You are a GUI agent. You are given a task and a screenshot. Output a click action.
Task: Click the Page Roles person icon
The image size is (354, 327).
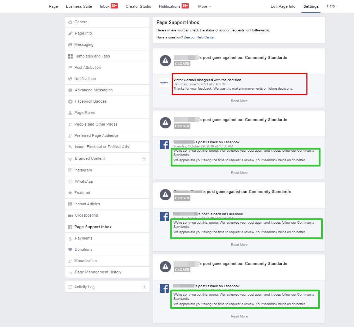point(70,113)
